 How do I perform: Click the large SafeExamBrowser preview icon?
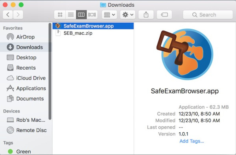[185, 54]
